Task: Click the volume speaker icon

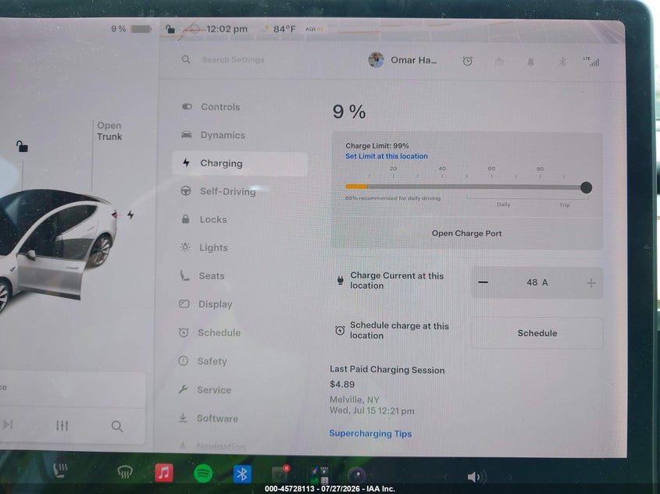Action: pos(476,477)
